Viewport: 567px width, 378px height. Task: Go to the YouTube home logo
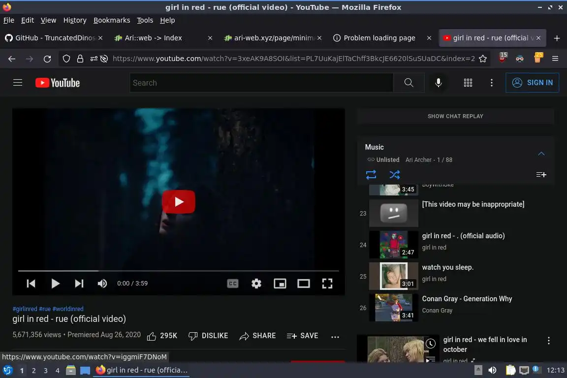58,83
